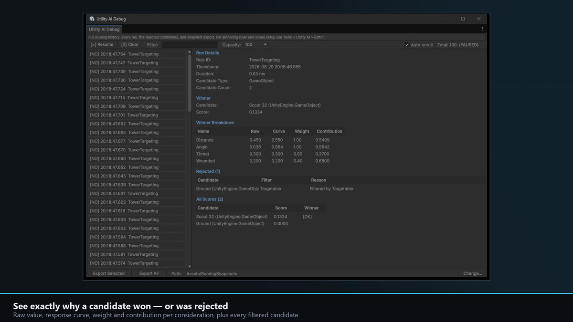Open the Capacity 100 dropdown
The image size is (573, 322).
pos(256,45)
